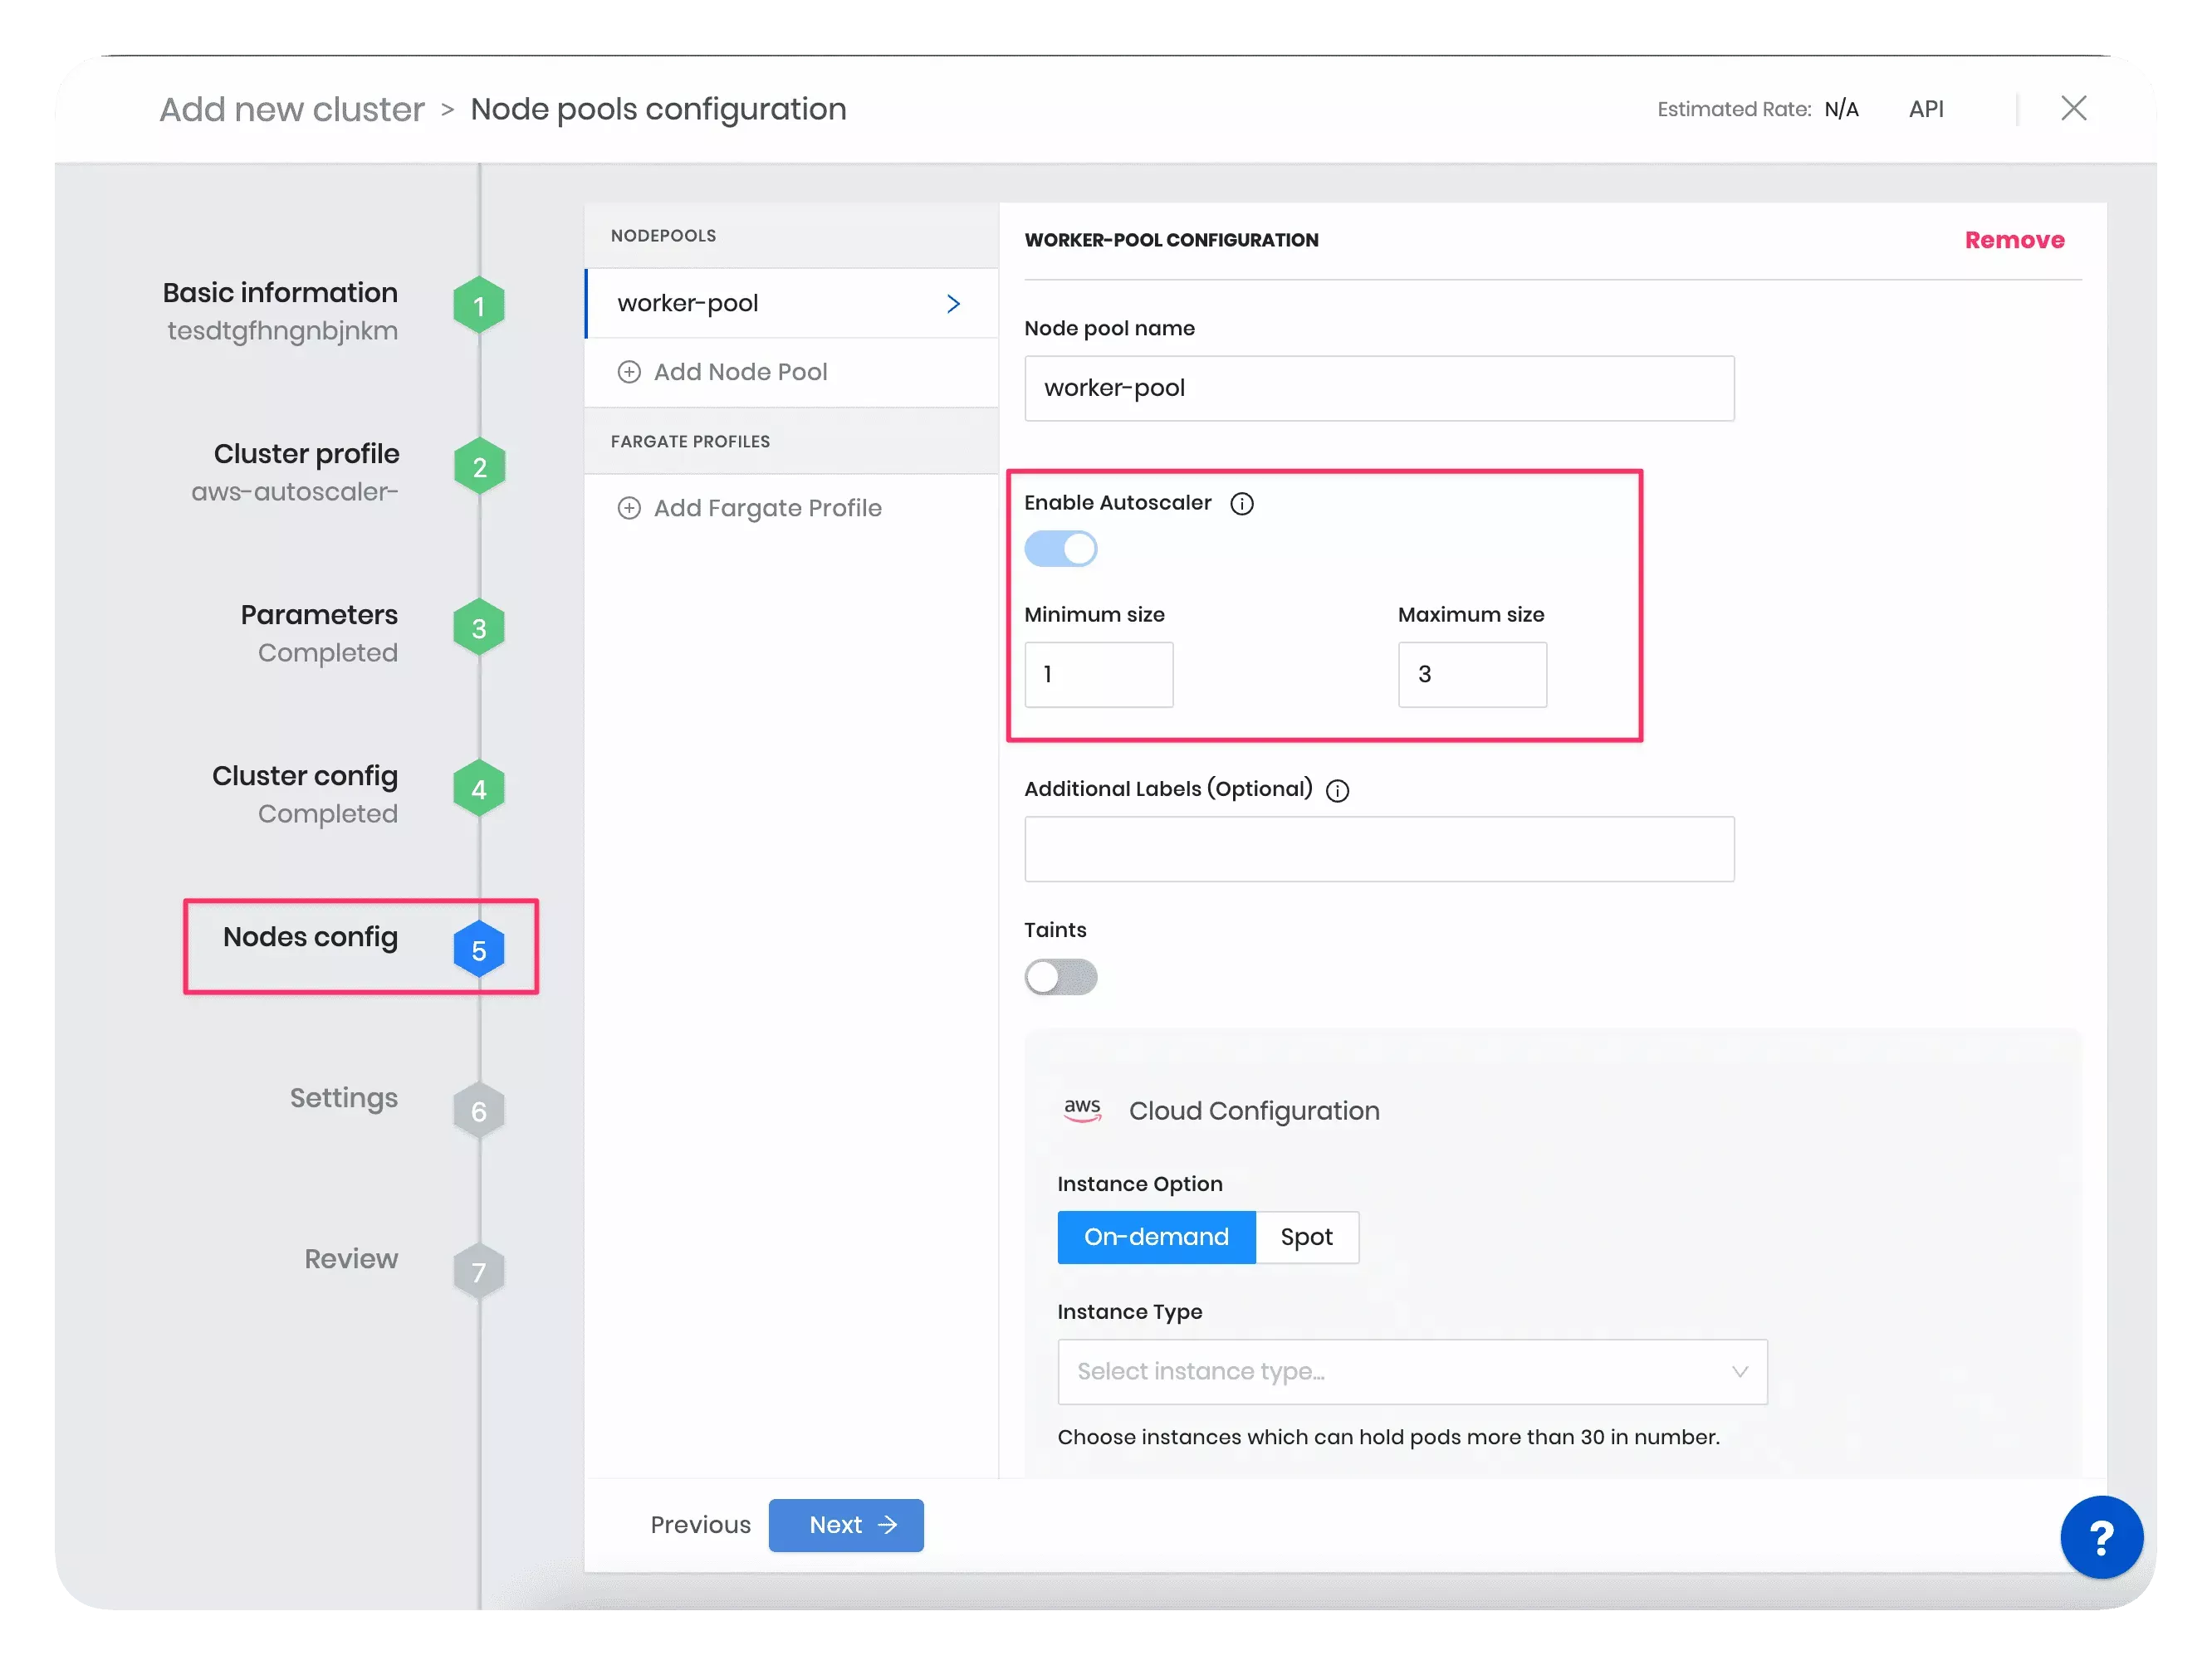Click the plus icon beside Add Node Pool

629,372
